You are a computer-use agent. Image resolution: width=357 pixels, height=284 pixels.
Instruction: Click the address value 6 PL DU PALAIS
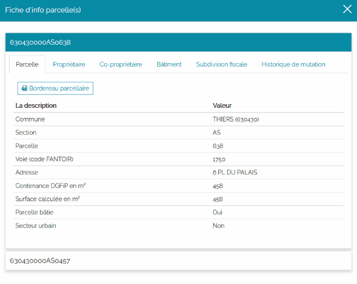[235, 173]
